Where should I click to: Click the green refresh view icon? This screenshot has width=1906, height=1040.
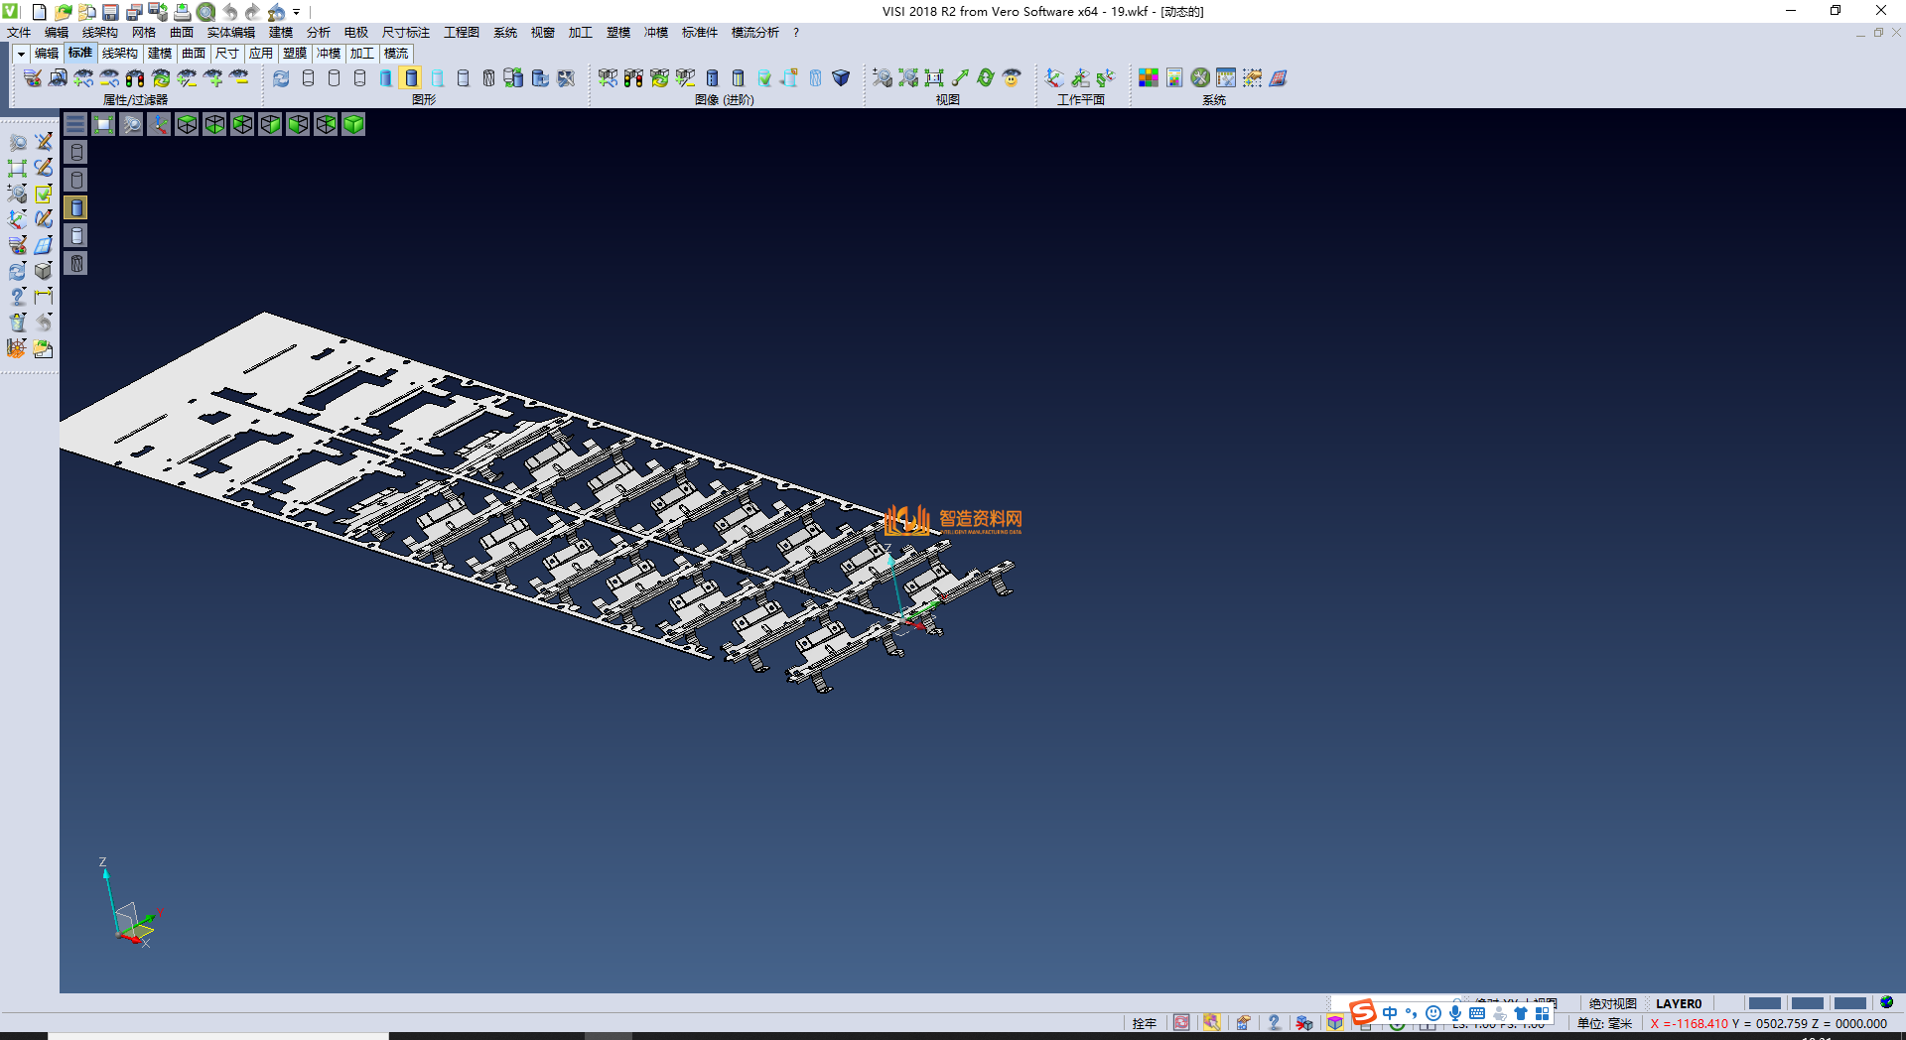coord(985,77)
